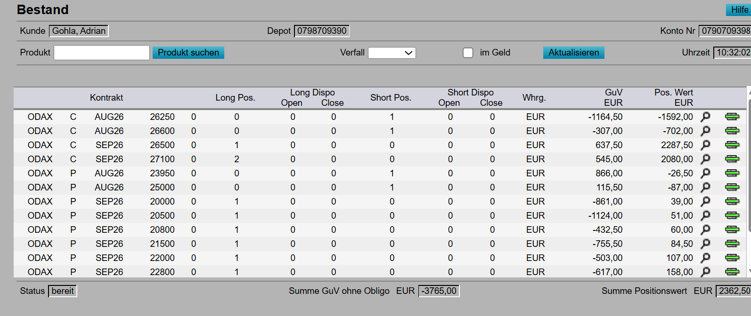Select GuV value -755,50
Viewport: 751px width, 316px height.
(x=607, y=244)
